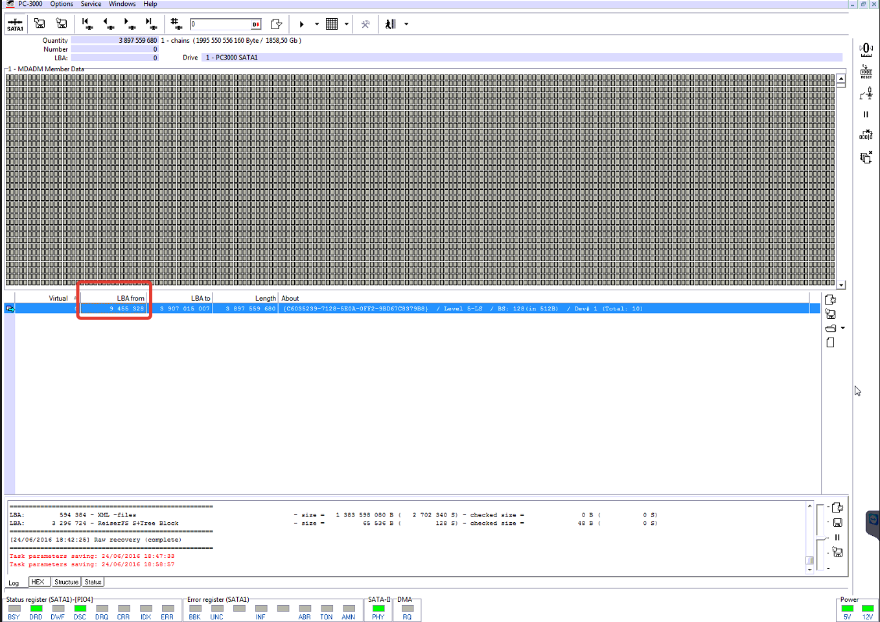Image resolution: width=880 pixels, height=622 pixels.
Task: Expand the open folder dropdown arrow
Action: (842, 328)
